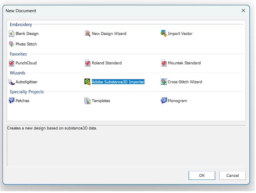256x193 pixels.
Task: Choose the Photo Stitch icon
Action: [12, 44]
